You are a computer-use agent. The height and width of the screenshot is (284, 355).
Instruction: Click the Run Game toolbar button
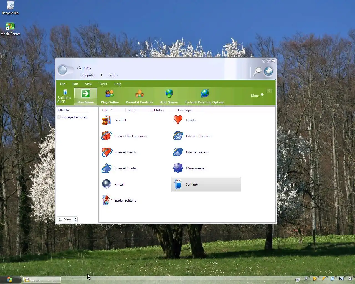tap(86, 96)
